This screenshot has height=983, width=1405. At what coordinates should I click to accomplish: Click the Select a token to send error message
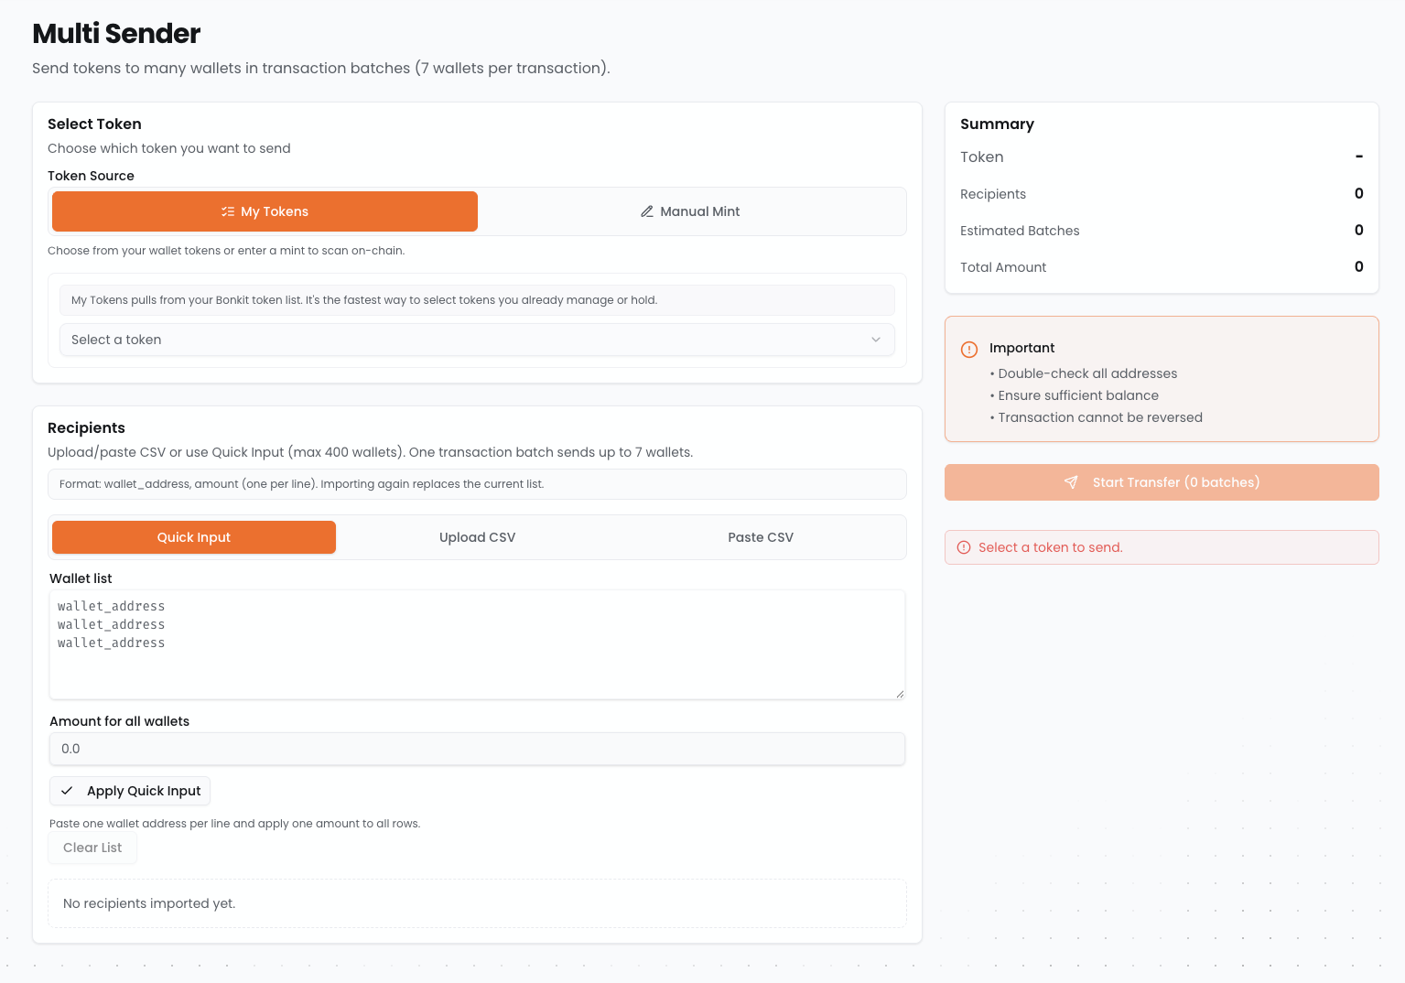pos(1050,547)
